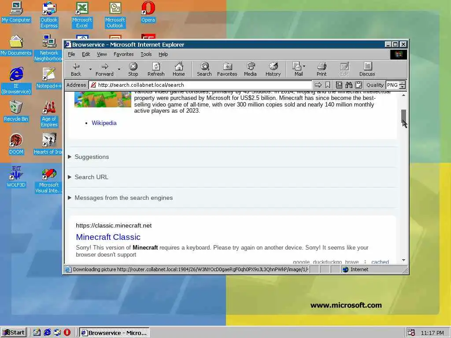Open the Search toolbar button

[x=204, y=69]
